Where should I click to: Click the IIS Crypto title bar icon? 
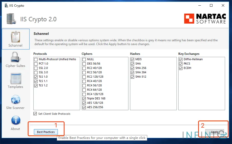(6, 6)
